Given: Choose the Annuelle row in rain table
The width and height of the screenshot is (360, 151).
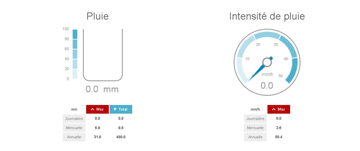Looking at the screenshot, I should (74, 137).
